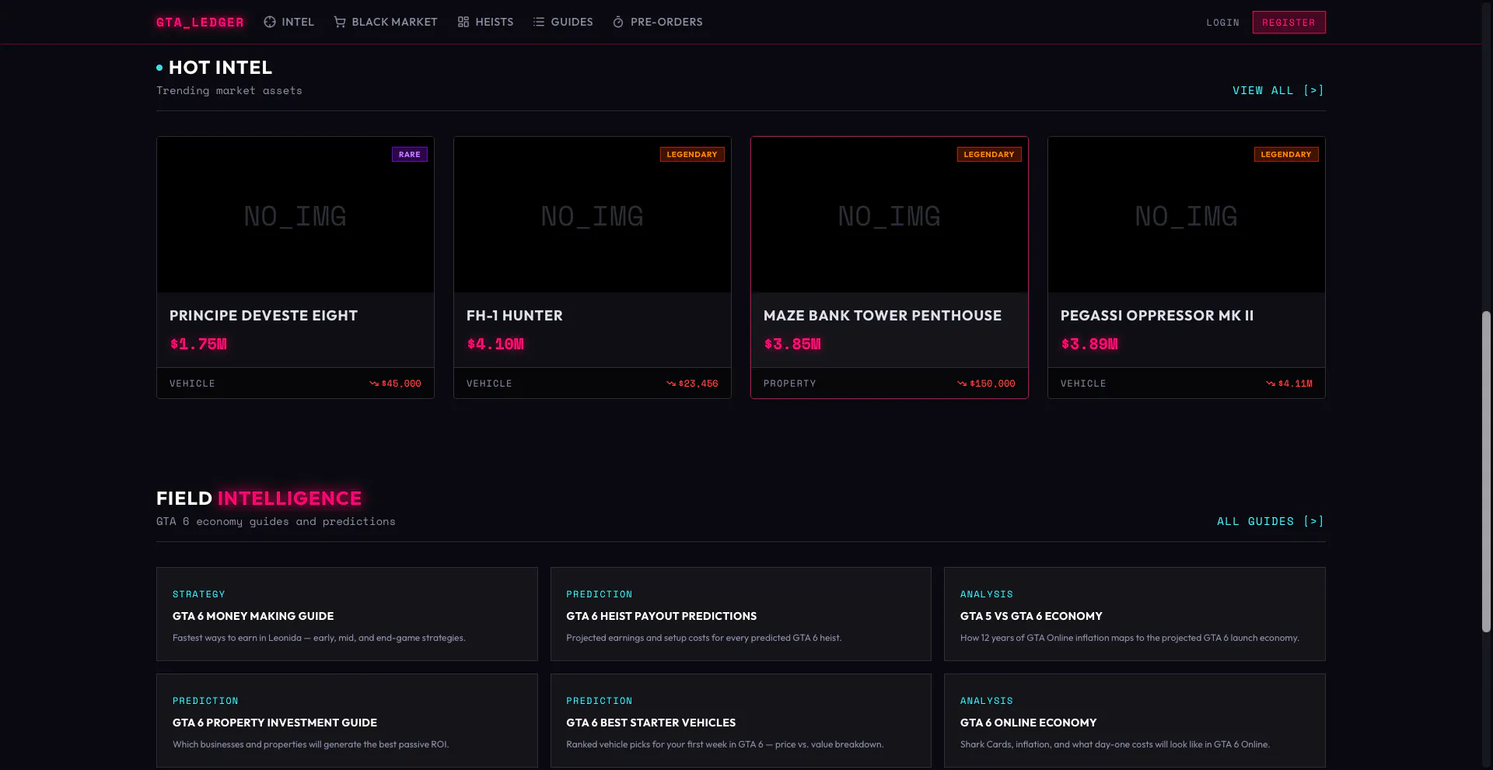This screenshot has height=770, width=1493.
Task: Click the $4.10M price
Action: [x=495, y=344]
